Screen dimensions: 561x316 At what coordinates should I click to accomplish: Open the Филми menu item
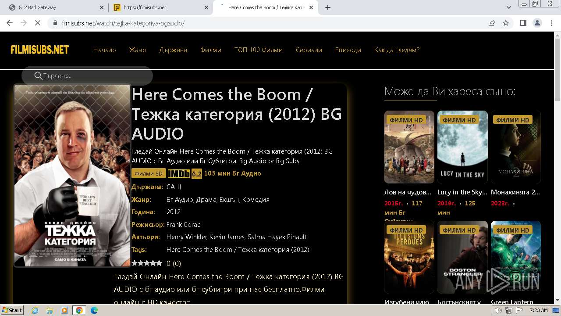click(x=211, y=50)
